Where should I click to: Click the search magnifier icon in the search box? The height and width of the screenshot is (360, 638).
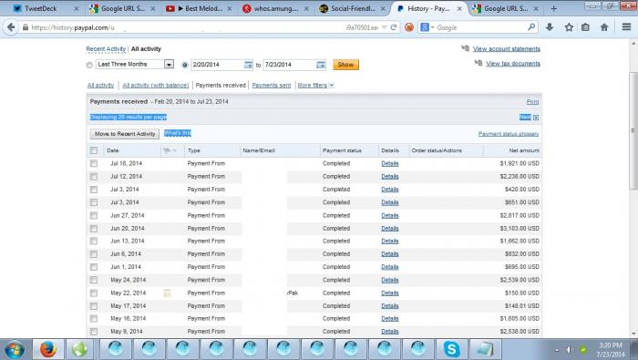(x=531, y=27)
